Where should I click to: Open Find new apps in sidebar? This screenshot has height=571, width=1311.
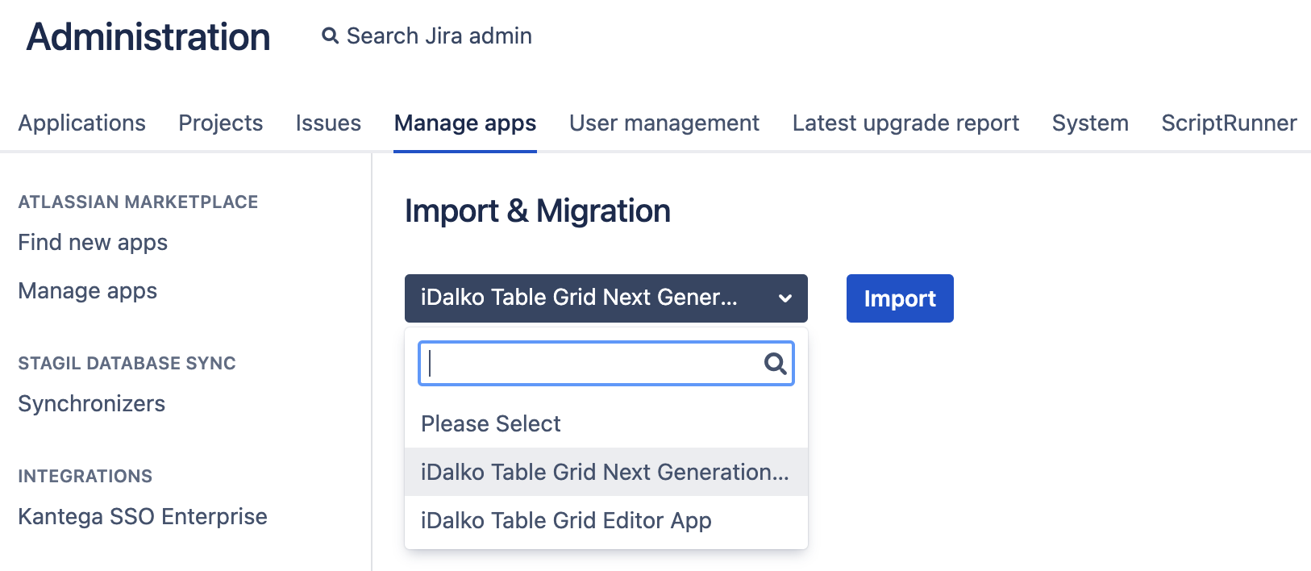click(x=93, y=243)
